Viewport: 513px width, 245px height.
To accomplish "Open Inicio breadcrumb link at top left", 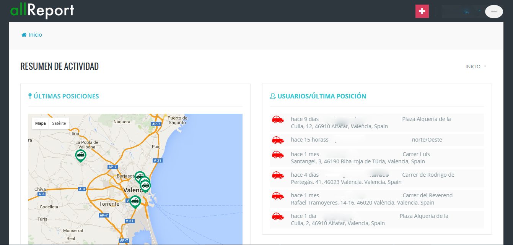I will click(35, 35).
